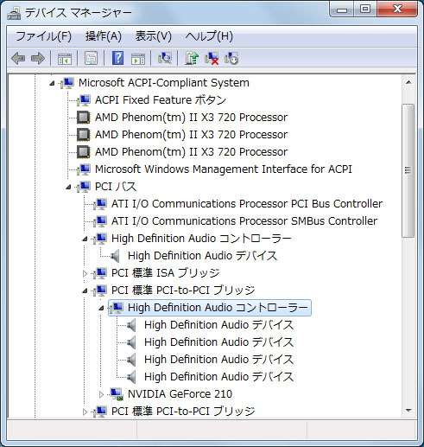Image resolution: width=424 pixels, height=447 pixels.
Task: Click the Forward arrow toolbar icon
Action: tap(38, 58)
